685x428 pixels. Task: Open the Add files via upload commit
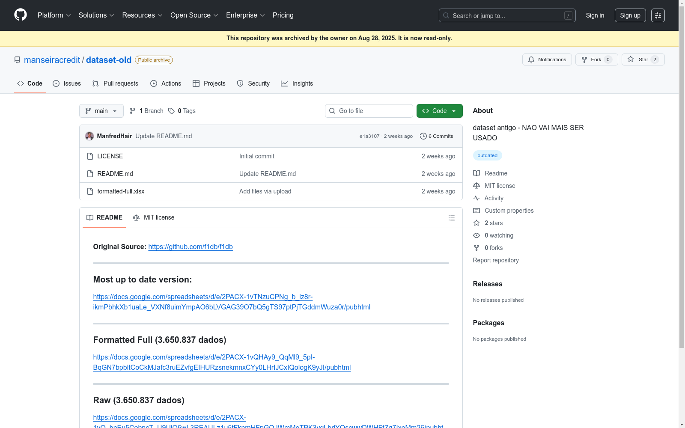coord(265,191)
